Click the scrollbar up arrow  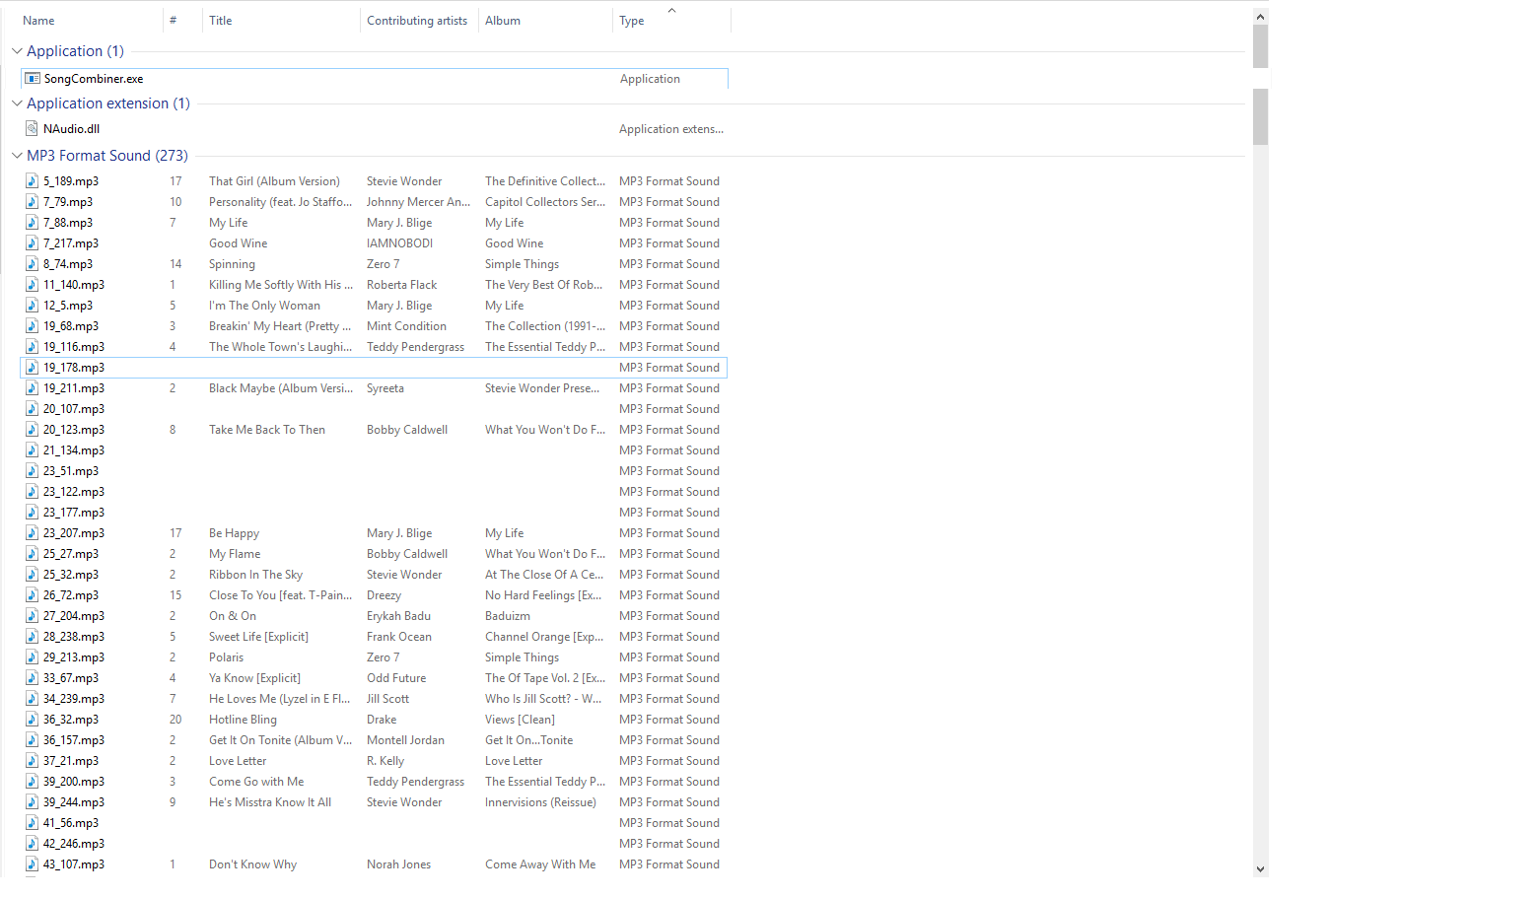[1261, 17]
